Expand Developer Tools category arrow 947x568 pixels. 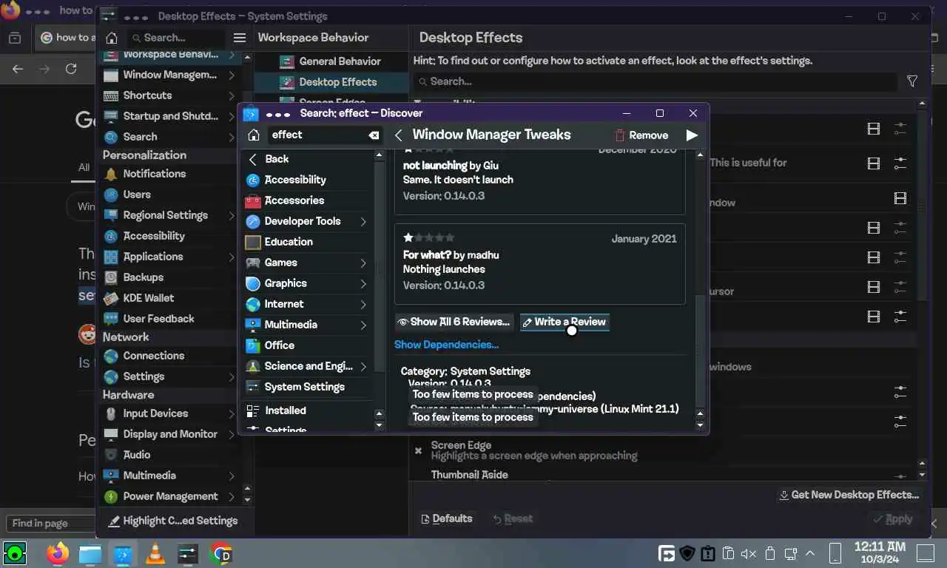click(363, 221)
